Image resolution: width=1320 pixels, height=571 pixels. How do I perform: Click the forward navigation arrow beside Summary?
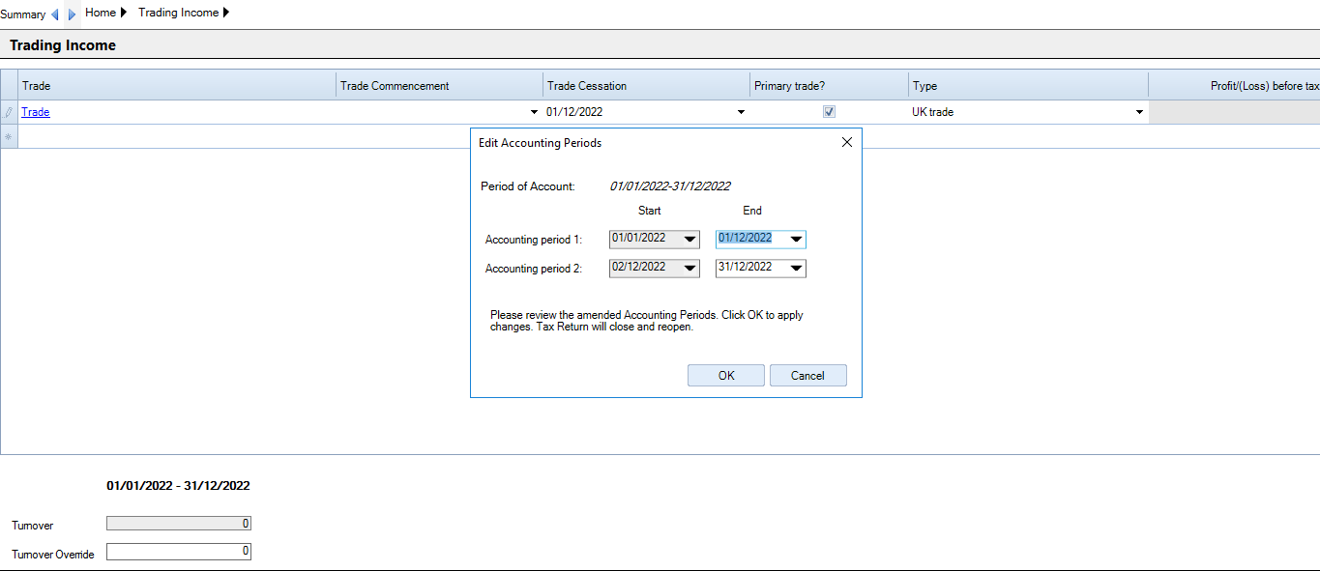click(72, 14)
